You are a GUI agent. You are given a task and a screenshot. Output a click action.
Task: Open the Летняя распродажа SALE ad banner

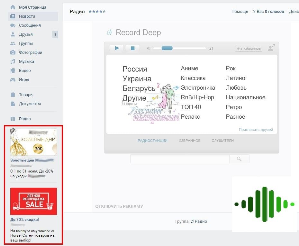pyautogui.click(x=33, y=201)
